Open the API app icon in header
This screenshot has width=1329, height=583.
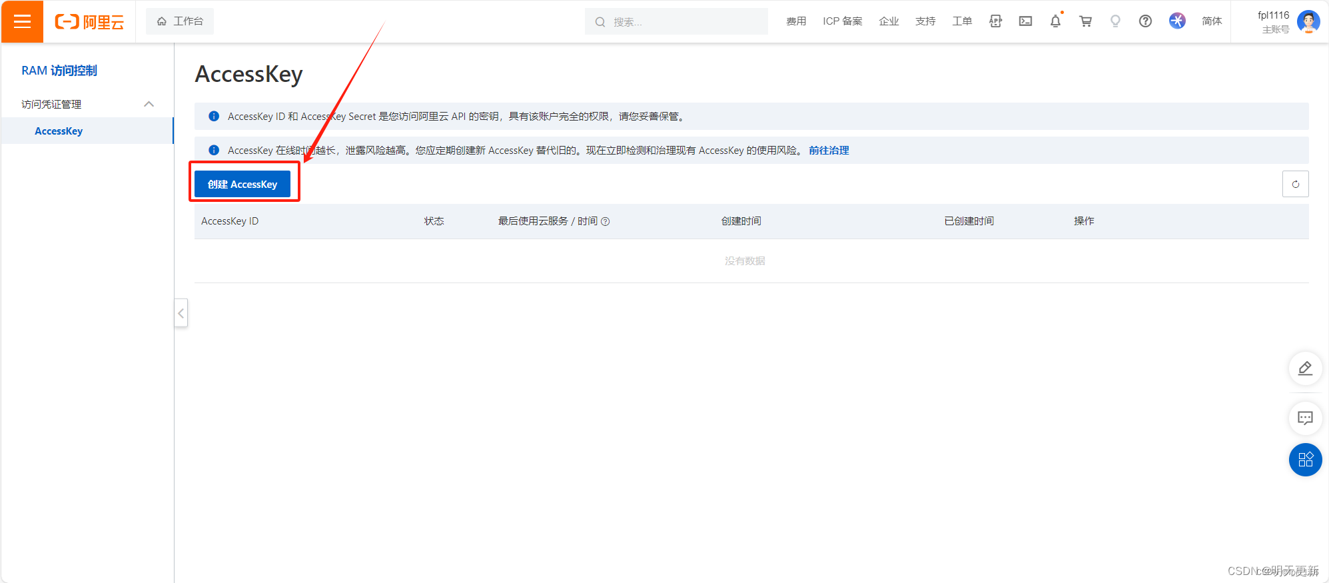pyautogui.click(x=995, y=21)
